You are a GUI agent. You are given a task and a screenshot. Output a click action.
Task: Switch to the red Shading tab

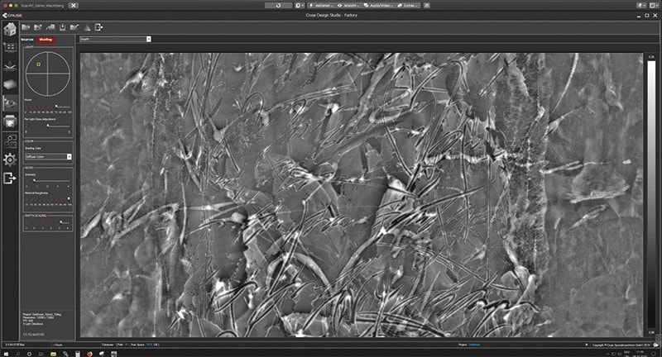point(46,40)
